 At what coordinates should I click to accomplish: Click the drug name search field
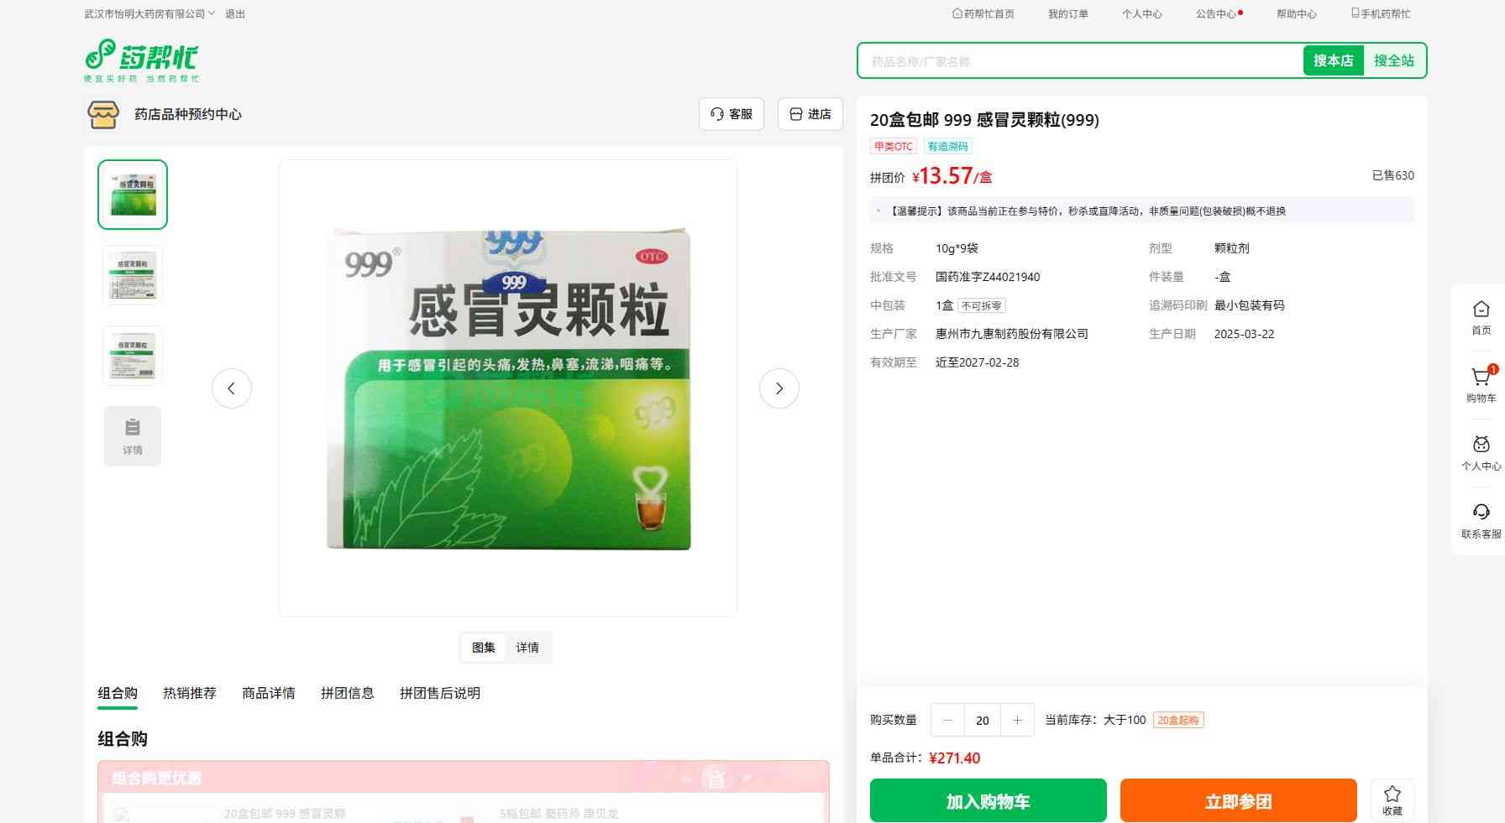tap(1079, 61)
